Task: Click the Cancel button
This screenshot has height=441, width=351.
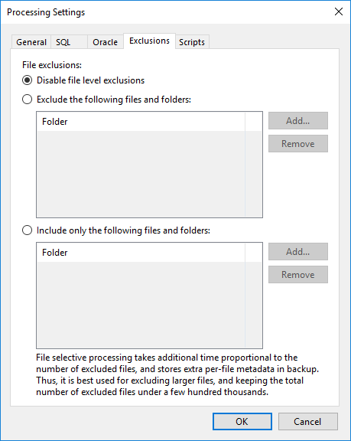Action: pyautogui.click(x=307, y=421)
